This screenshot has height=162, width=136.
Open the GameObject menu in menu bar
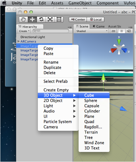pos(80,3)
